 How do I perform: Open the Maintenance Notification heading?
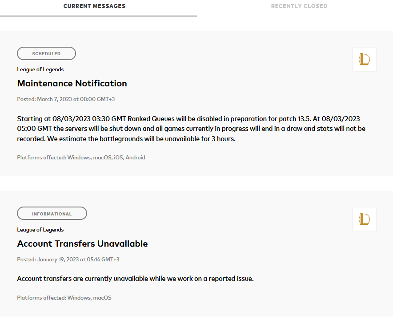[x=72, y=83]
